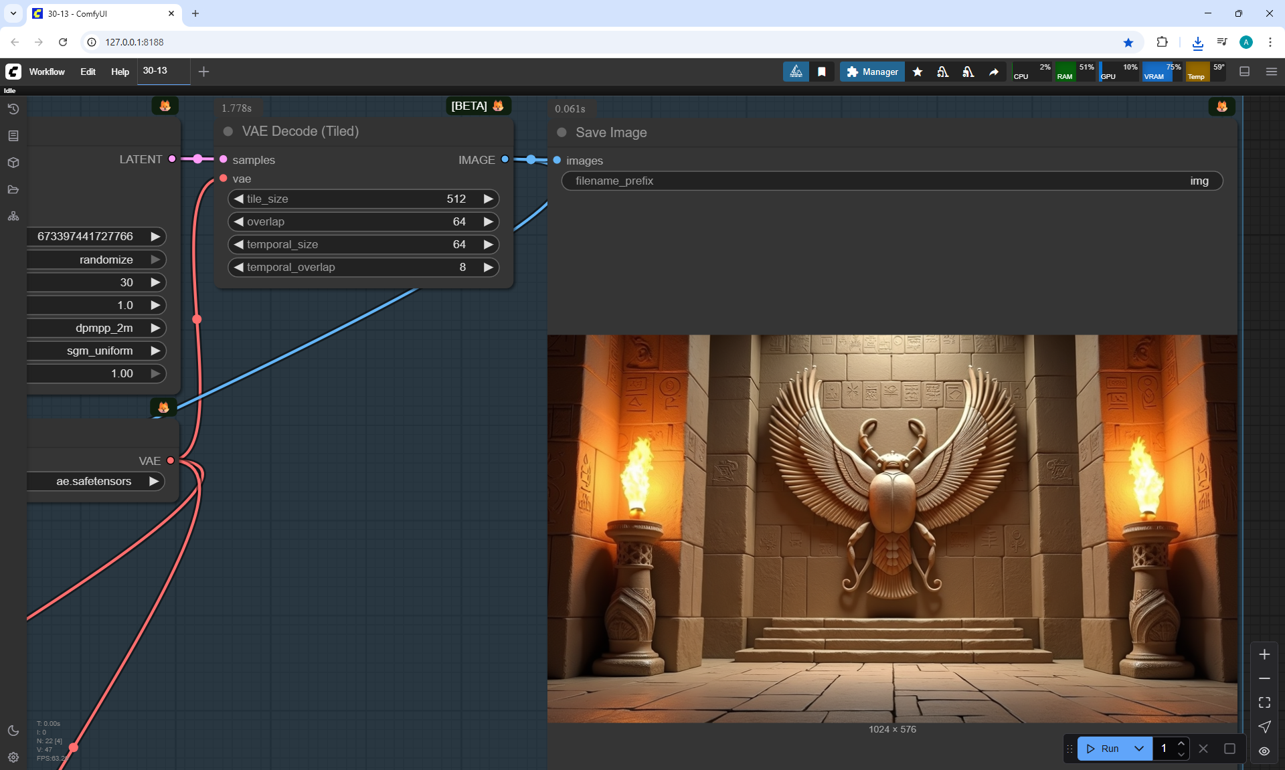The width and height of the screenshot is (1285, 770).
Task: Click the bookmark icon in top toolbar
Action: (822, 72)
